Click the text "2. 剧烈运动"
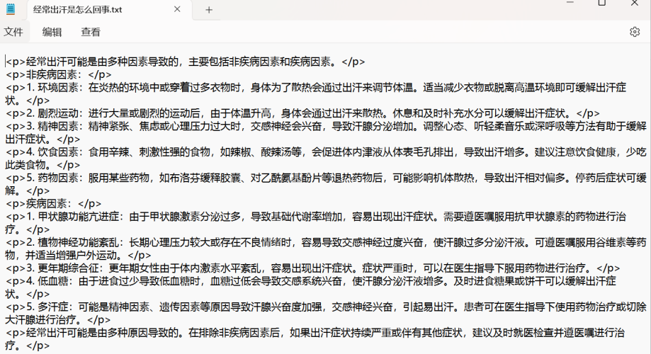This screenshot has width=651, height=354. tap(52, 113)
